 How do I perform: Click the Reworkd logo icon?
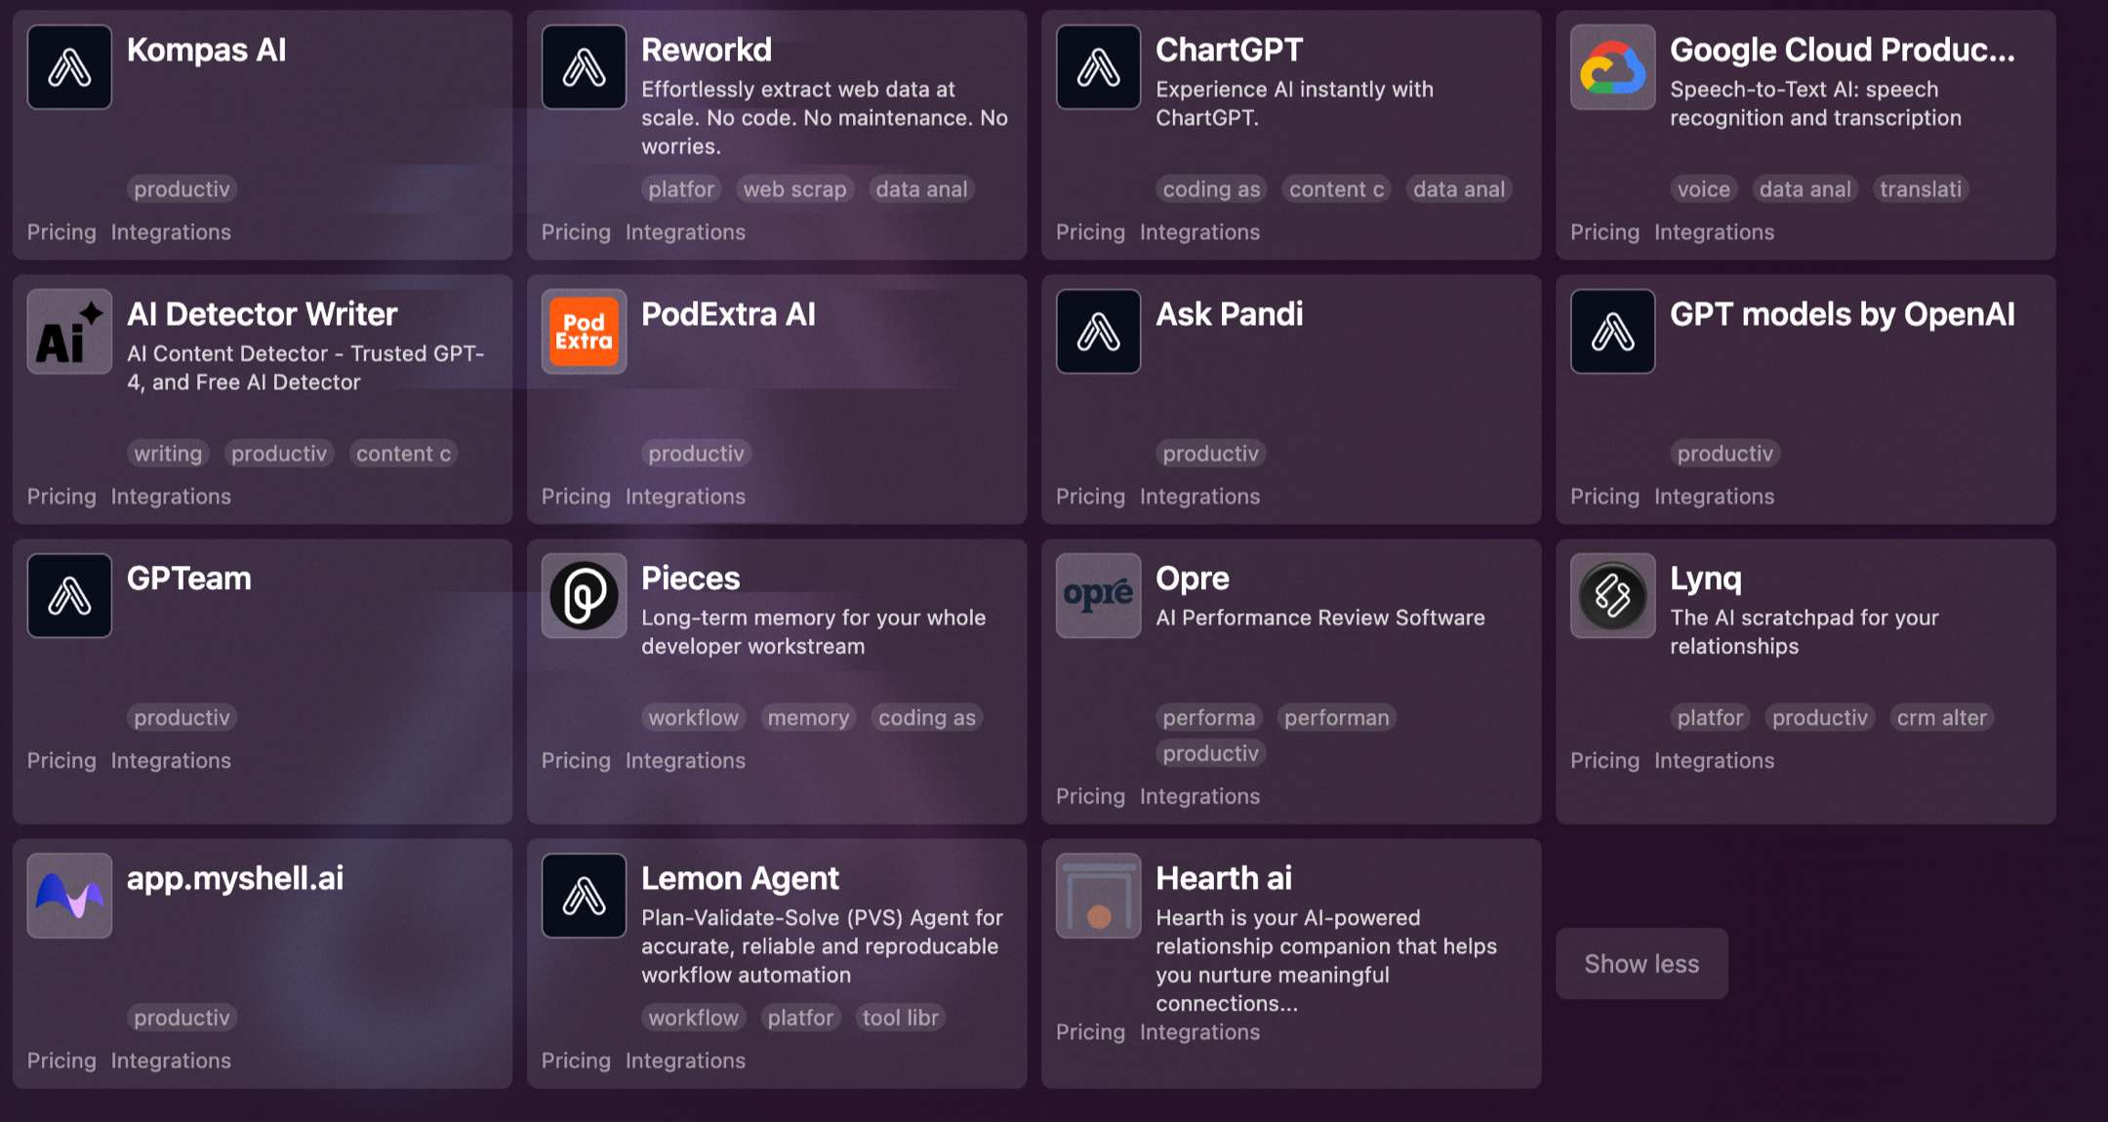[x=584, y=67]
